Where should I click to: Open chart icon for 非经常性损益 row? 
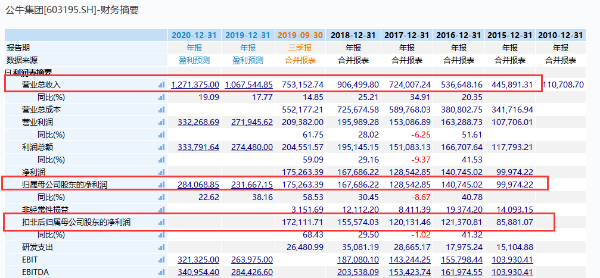coord(161,210)
